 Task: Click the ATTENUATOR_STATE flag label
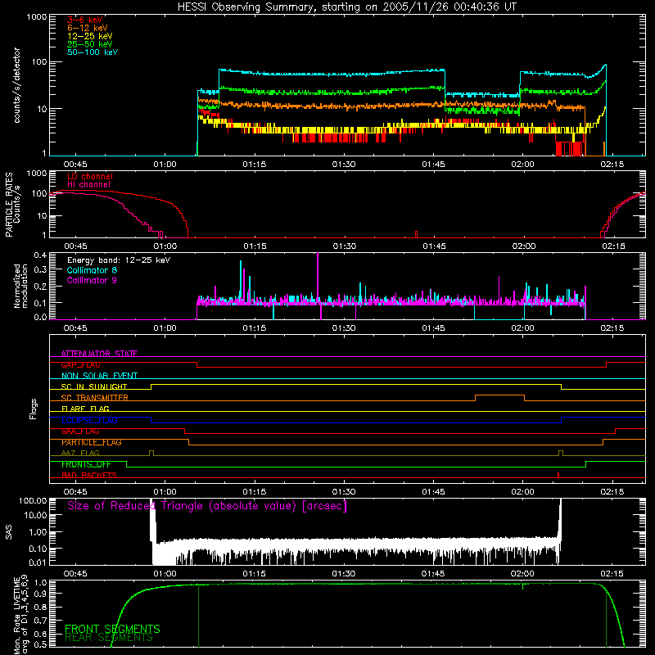99,354
